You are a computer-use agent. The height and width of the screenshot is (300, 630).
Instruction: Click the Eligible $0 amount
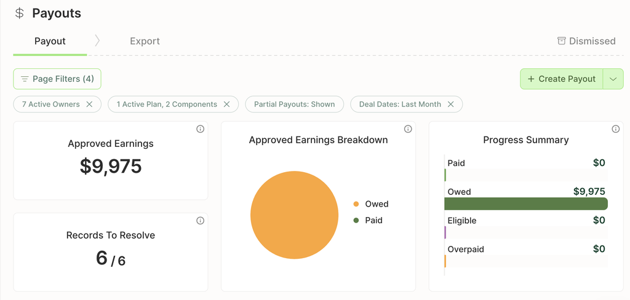tap(599, 221)
